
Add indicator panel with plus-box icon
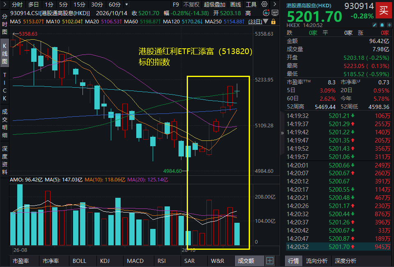[270, 261]
